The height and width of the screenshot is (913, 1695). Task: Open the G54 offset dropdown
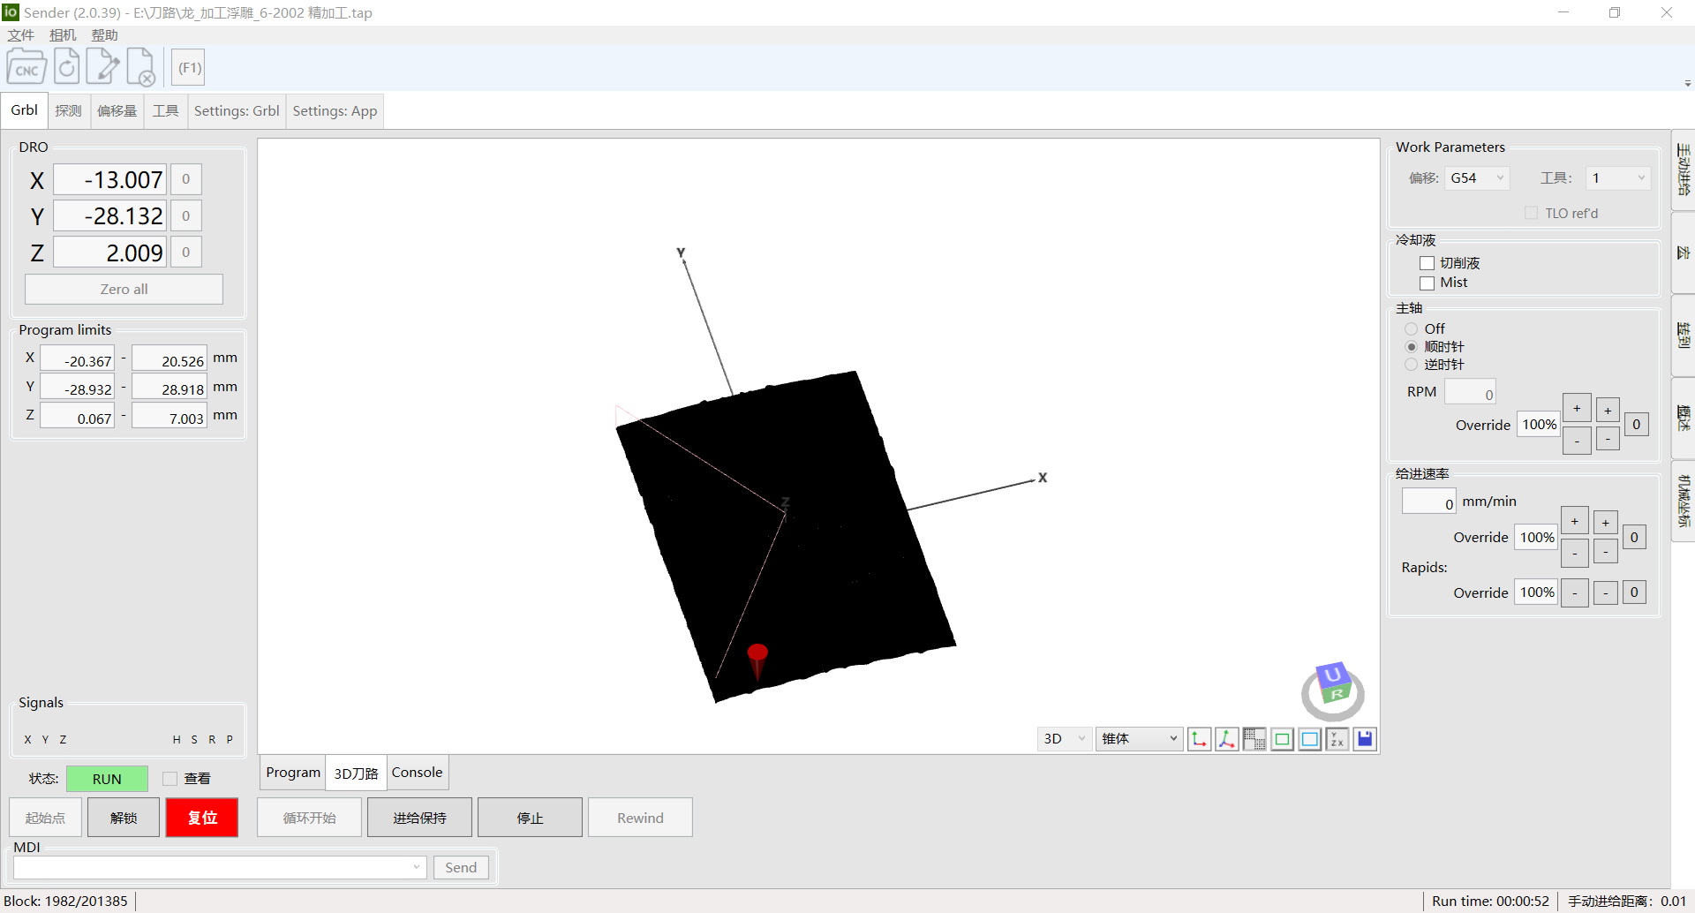tap(1477, 178)
